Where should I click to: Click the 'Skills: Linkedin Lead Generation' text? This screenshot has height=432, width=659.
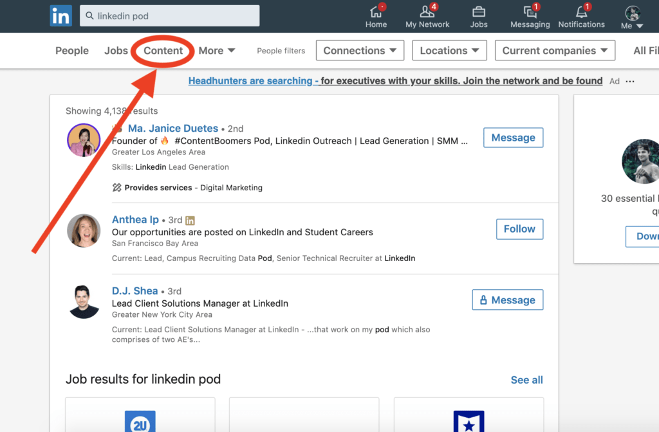coord(170,167)
